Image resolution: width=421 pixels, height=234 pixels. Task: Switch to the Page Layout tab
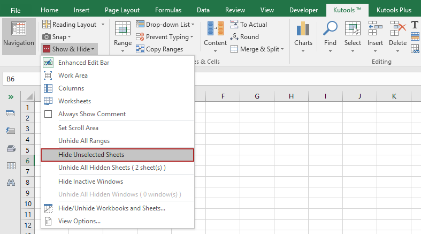point(122,10)
